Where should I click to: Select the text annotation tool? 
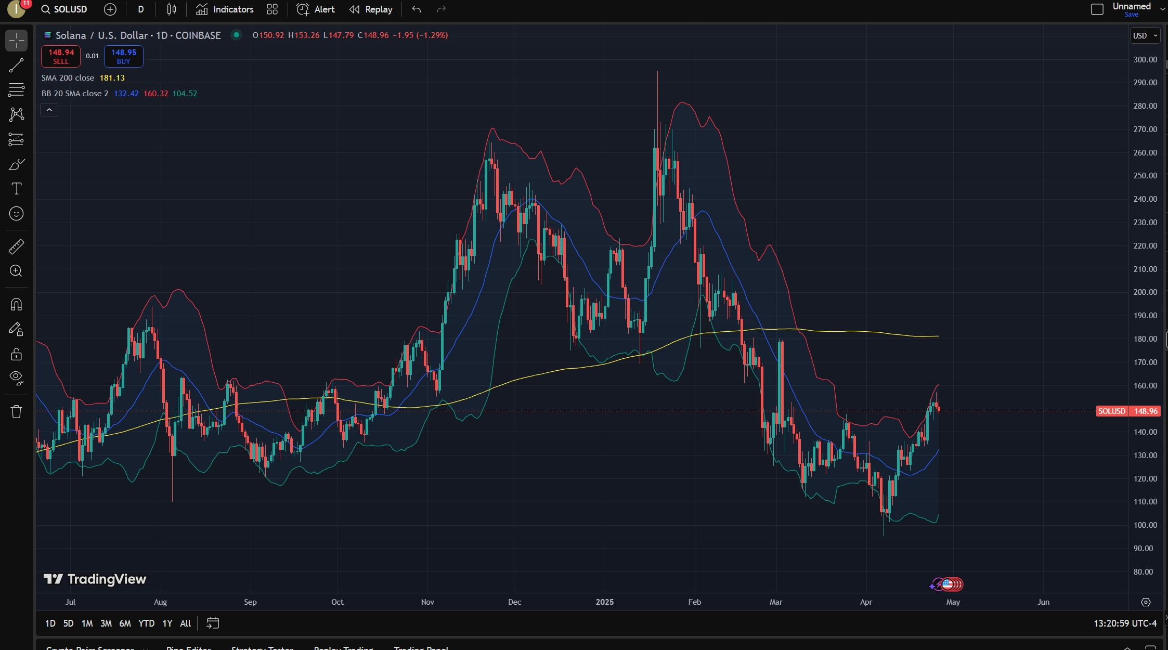[16, 189]
